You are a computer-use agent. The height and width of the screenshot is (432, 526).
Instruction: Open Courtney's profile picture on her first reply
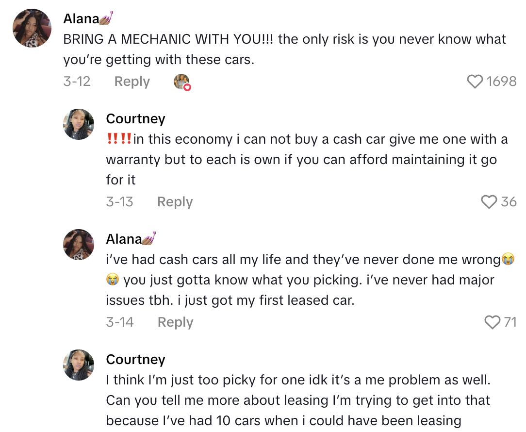(x=78, y=124)
